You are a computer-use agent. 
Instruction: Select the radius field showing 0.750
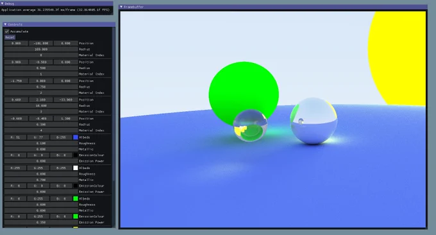(41, 87)
